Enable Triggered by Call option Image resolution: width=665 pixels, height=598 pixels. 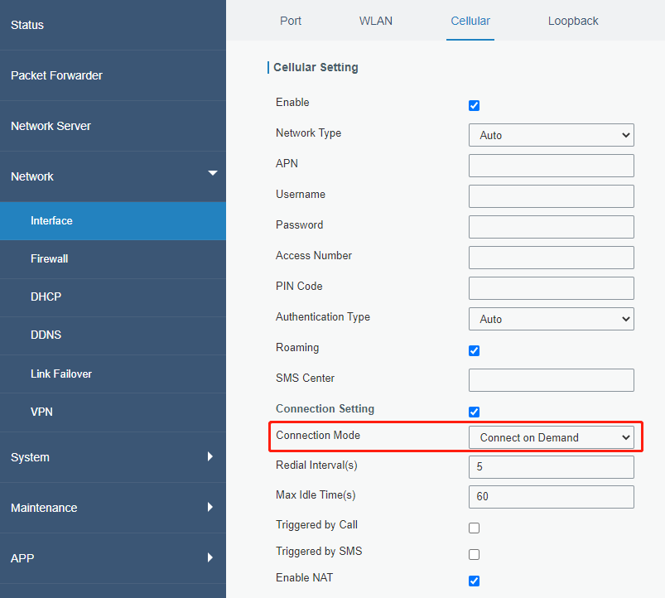tap(474, 528)
